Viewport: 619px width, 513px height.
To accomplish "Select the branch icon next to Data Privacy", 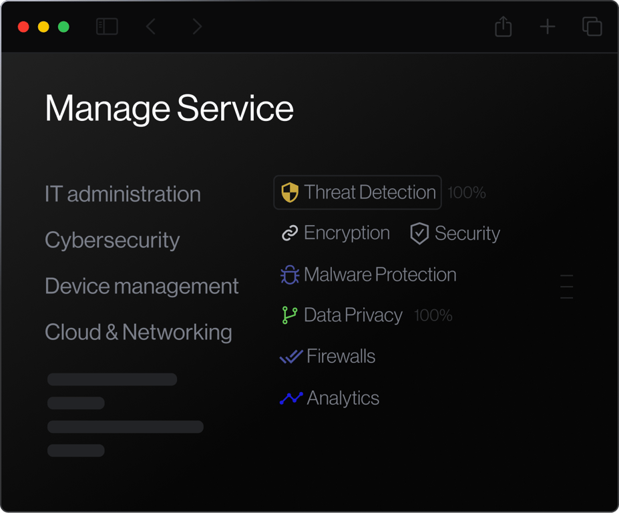I will (x=288, y=315).
